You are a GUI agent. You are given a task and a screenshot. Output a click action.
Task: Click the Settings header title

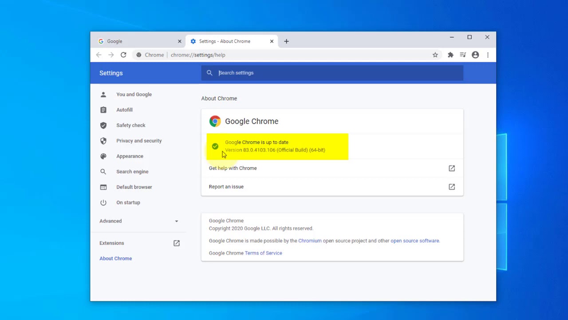(x=111, y=73)
